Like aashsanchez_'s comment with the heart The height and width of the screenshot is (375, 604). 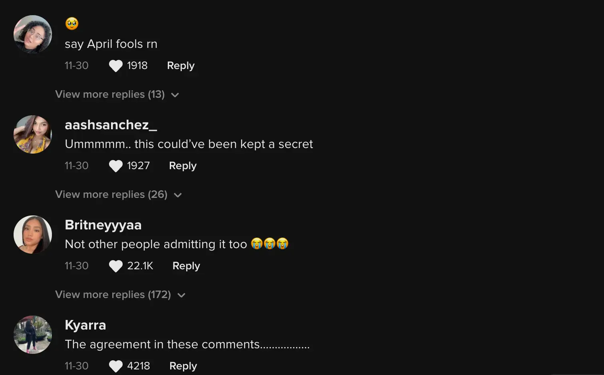(116, 166)
